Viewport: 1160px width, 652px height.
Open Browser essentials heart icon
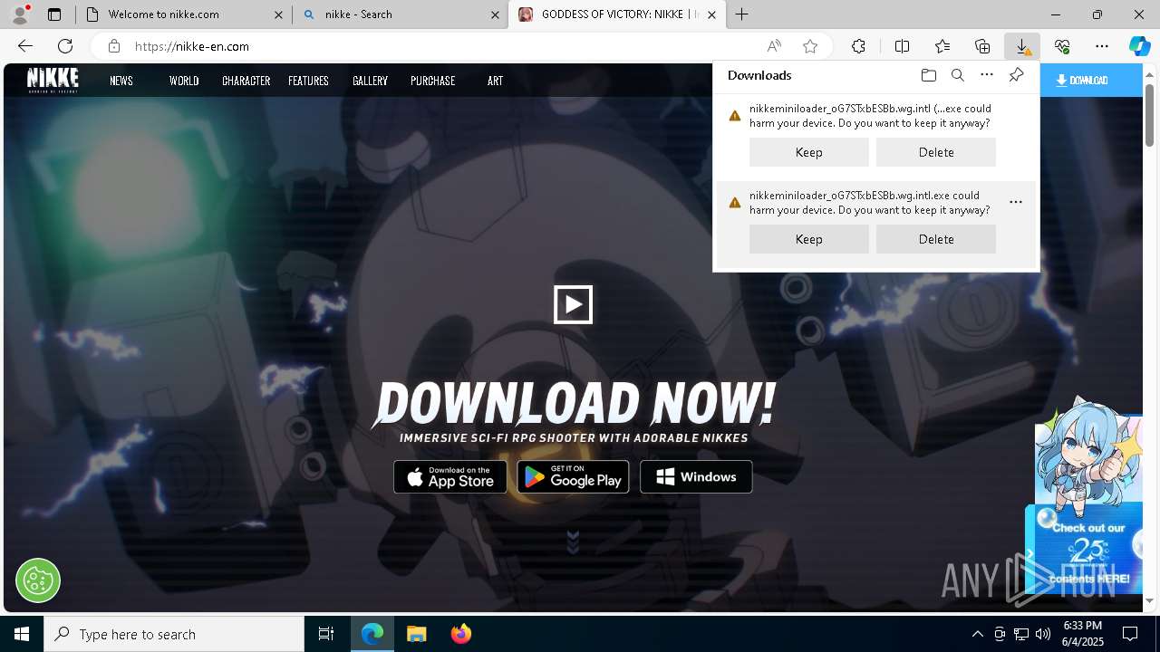[1062, 46]
